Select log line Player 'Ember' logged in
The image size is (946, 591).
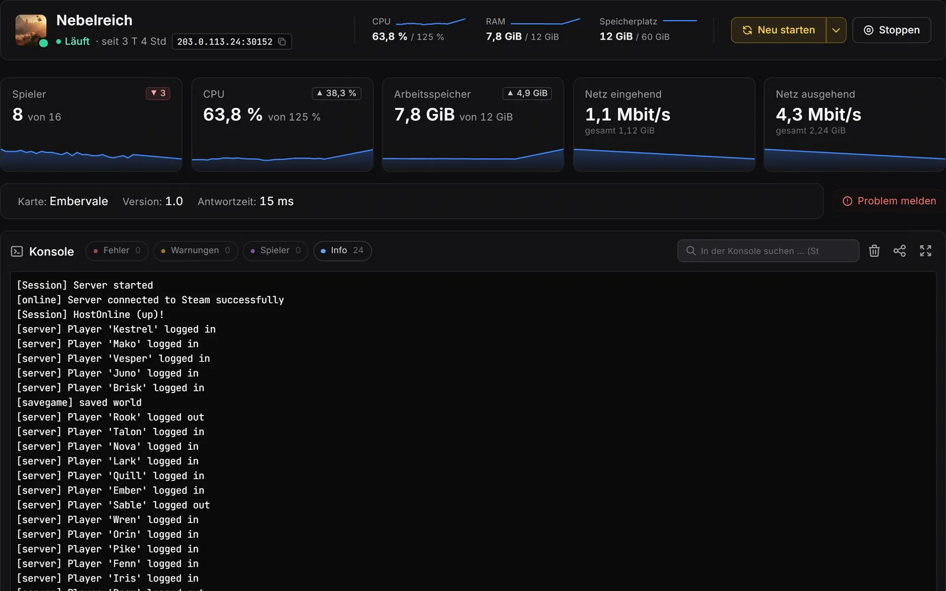pyautogui.click(x=111, y=491)
